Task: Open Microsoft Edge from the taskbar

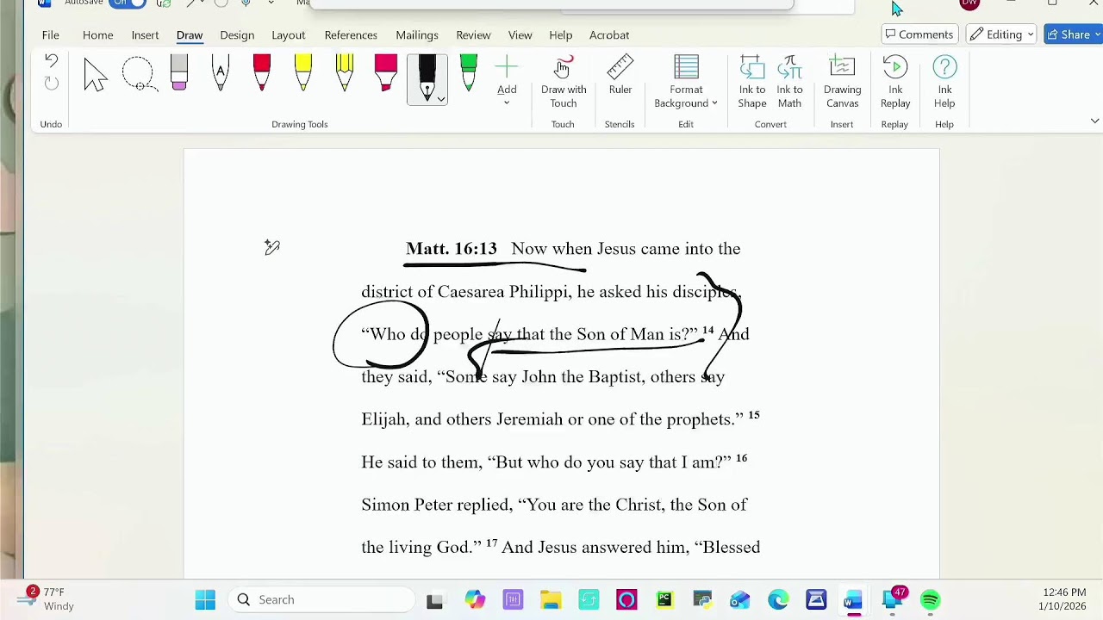Action: tap(778, 600)
